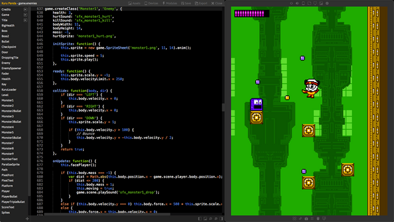Screen dimensions: 394x222
Task: Open ParallaxSprite class in sidebar
Action: [10, 165]
